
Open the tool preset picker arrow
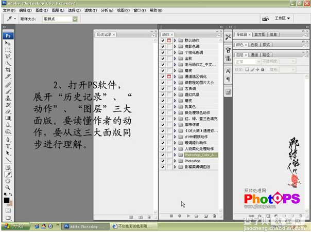tap(15, 19)
